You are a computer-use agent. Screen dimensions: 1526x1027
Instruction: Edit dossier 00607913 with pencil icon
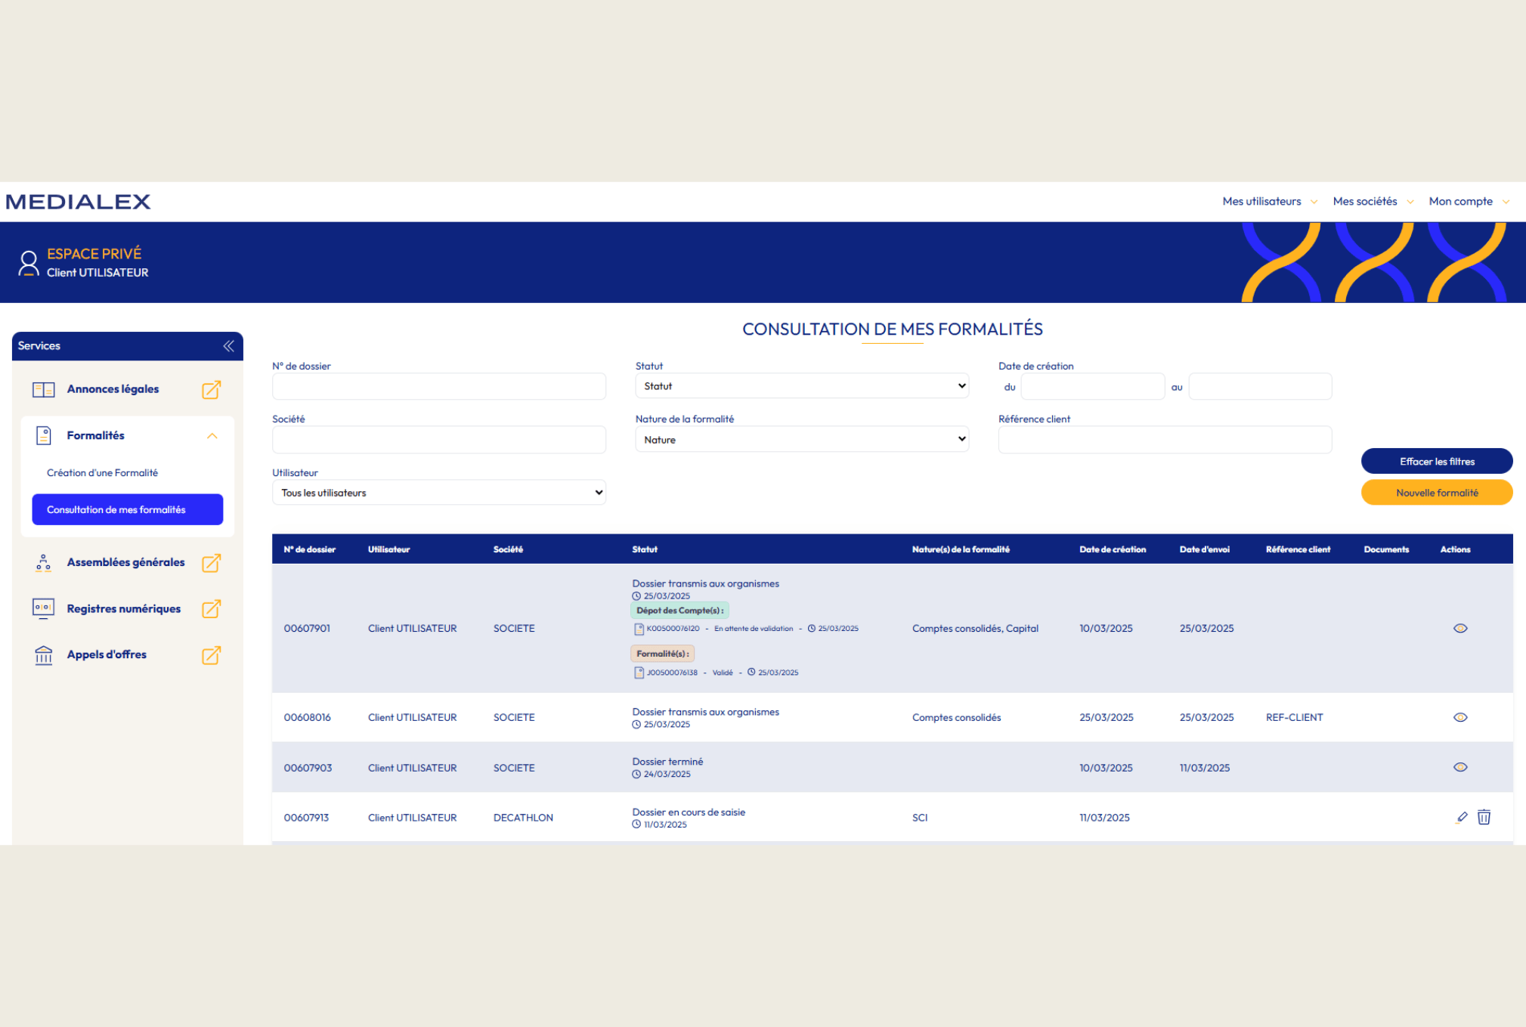1462,817
